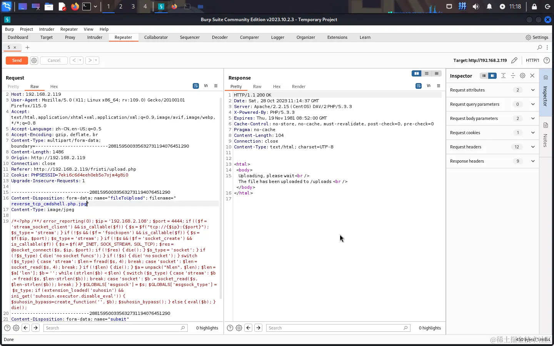Jump to previous request search match

(x=26, y=328)
